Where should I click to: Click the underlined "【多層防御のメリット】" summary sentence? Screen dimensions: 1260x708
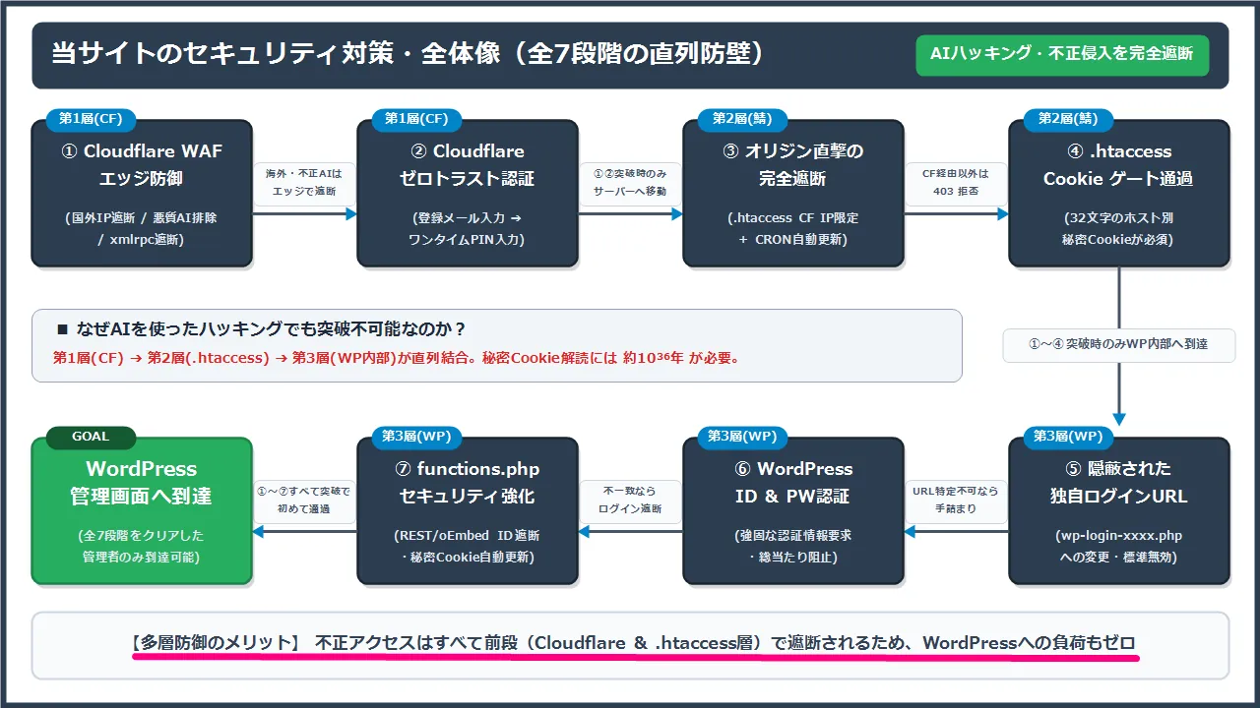point(633,644)
